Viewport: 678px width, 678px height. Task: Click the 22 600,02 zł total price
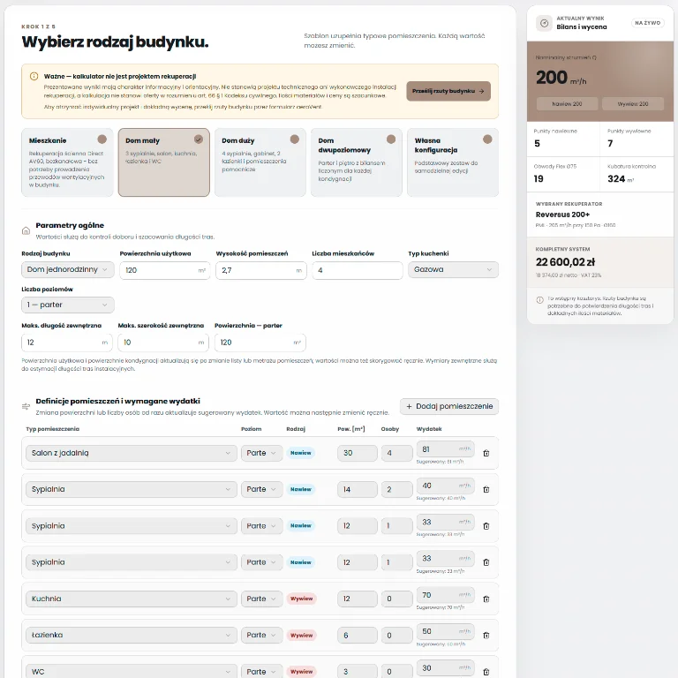pyautogui.click(x=565, y=262)
